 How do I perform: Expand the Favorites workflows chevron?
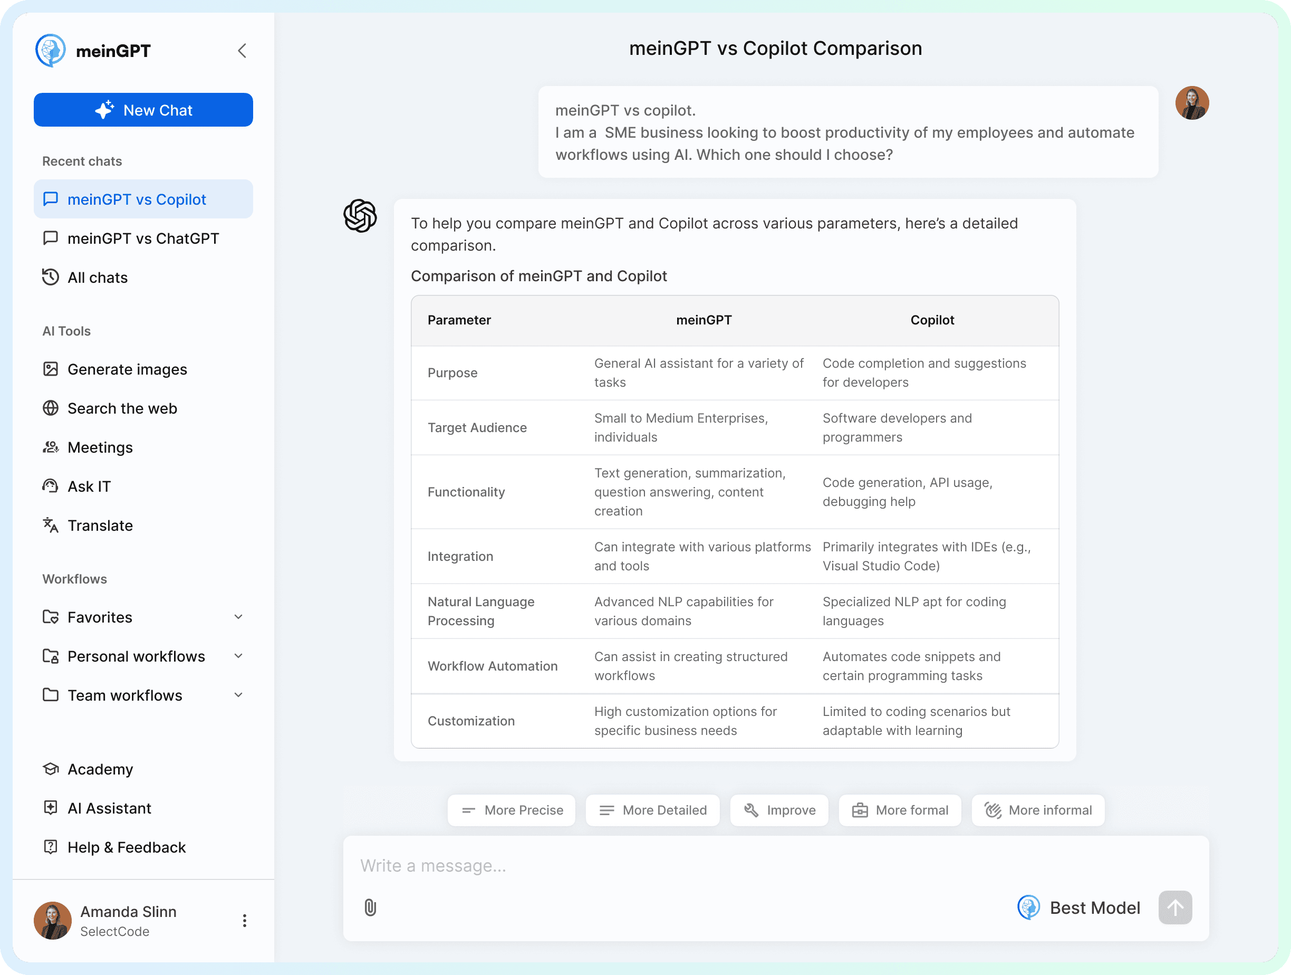click(x=238, y=617)
